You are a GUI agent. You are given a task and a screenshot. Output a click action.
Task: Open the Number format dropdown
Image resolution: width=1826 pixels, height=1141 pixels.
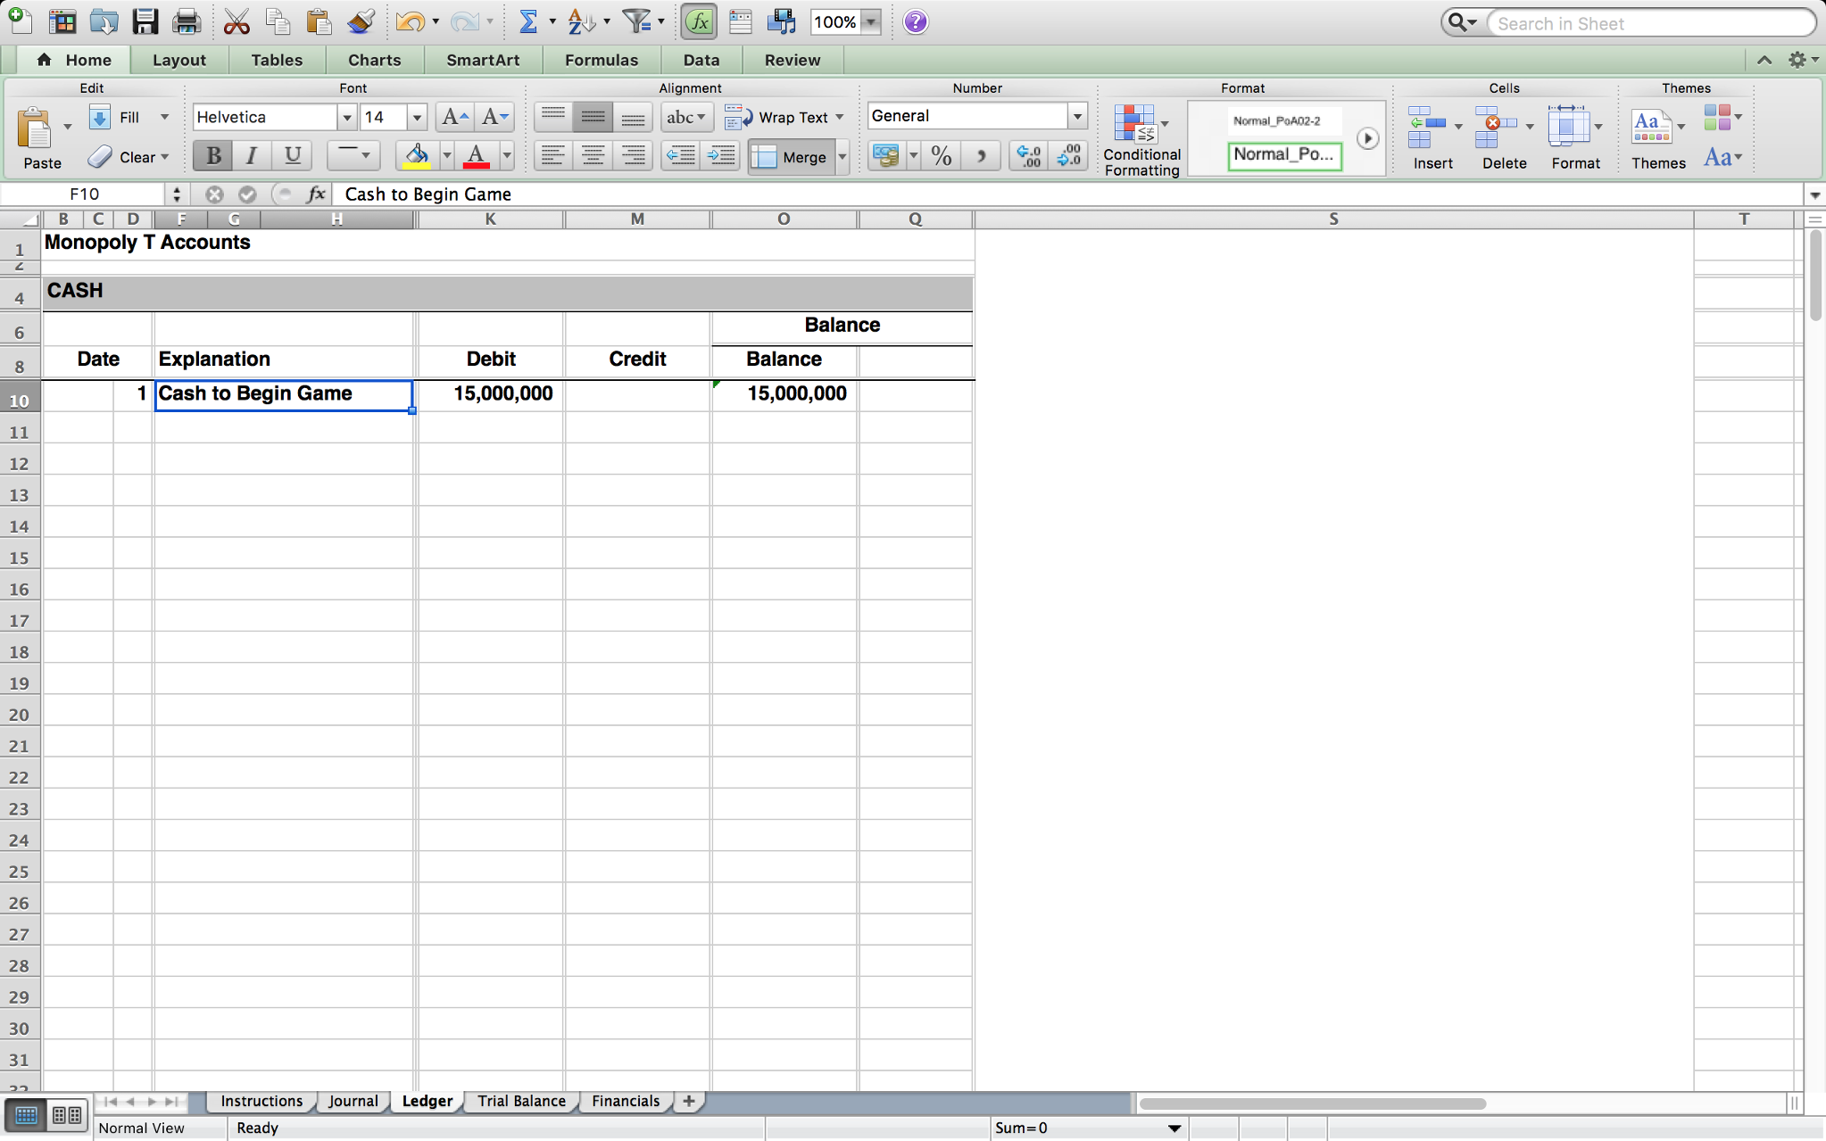click(1076, 116)
